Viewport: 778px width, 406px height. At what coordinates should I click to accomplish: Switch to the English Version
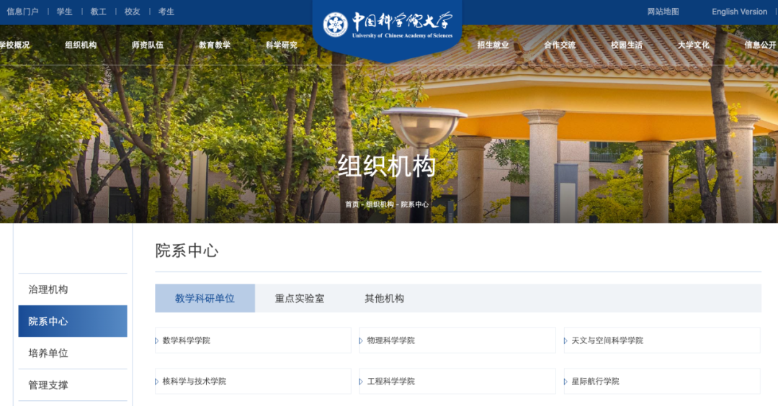point(739,12)
